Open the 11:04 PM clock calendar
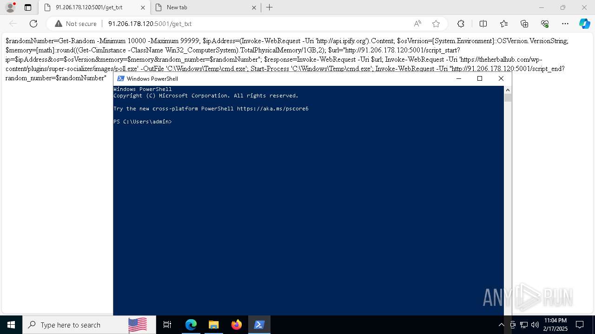The image size is (595, 334). (555, 325)
